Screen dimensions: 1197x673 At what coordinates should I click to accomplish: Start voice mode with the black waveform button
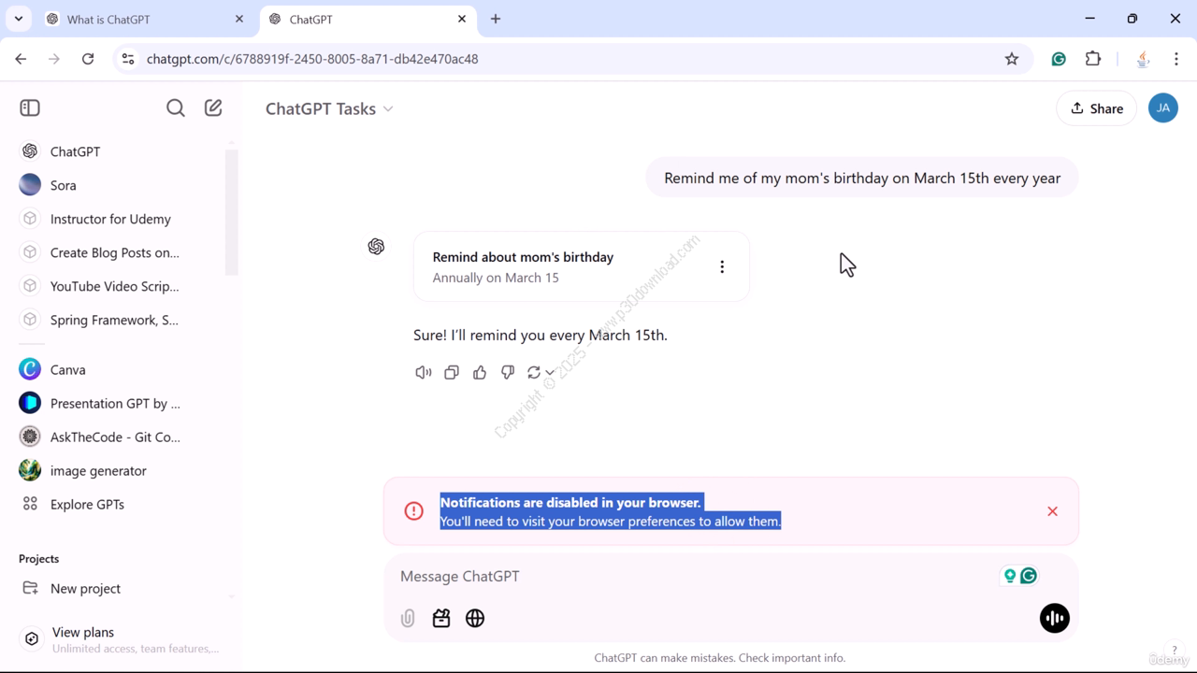point(1054,618)
